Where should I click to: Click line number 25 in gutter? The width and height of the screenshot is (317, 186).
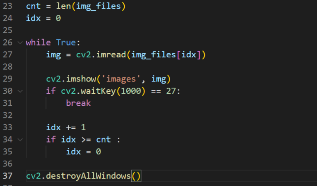(8, 30)
